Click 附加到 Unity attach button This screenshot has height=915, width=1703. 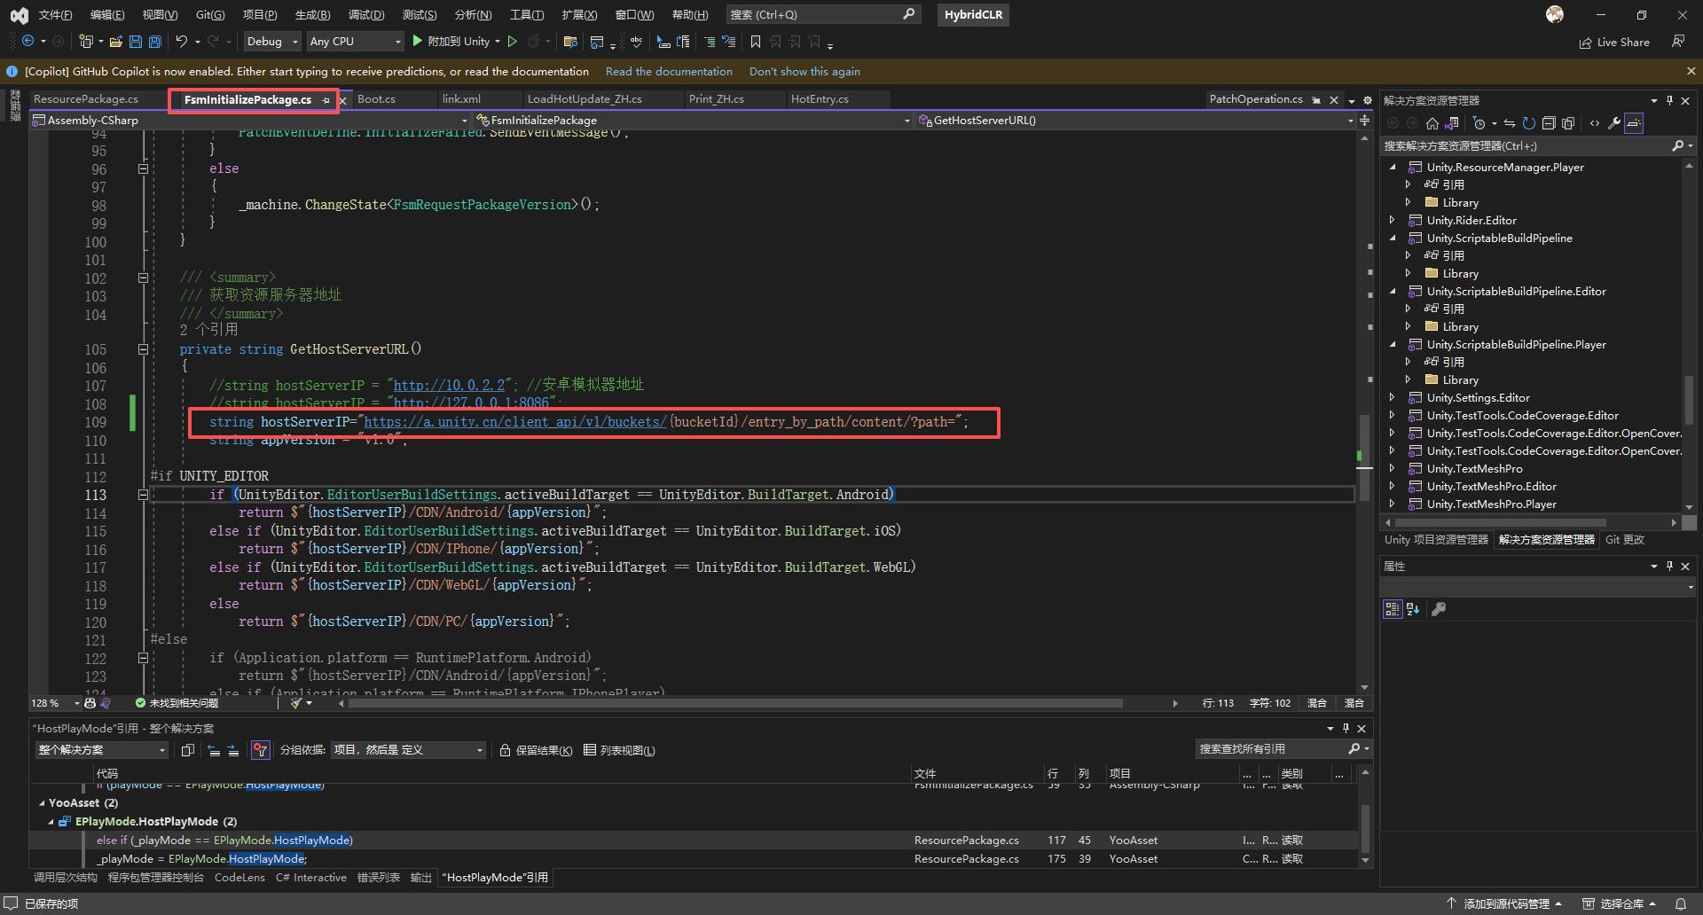coord(451,42)
